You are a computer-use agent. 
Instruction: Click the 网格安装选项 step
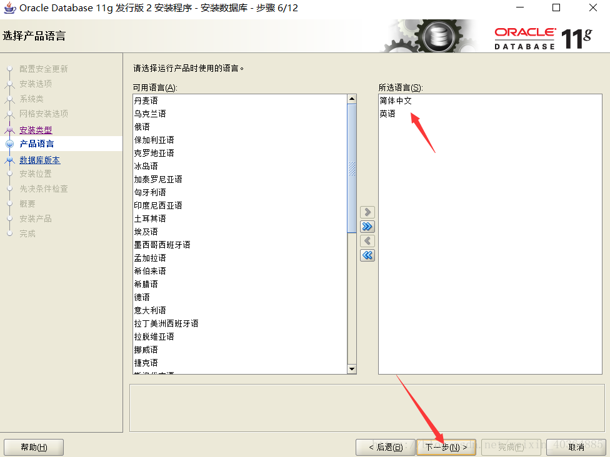click(44, 114)
